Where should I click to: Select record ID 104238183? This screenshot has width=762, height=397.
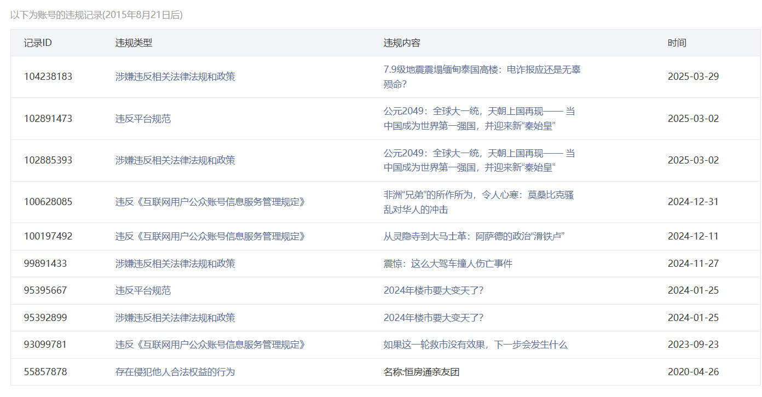48,77
